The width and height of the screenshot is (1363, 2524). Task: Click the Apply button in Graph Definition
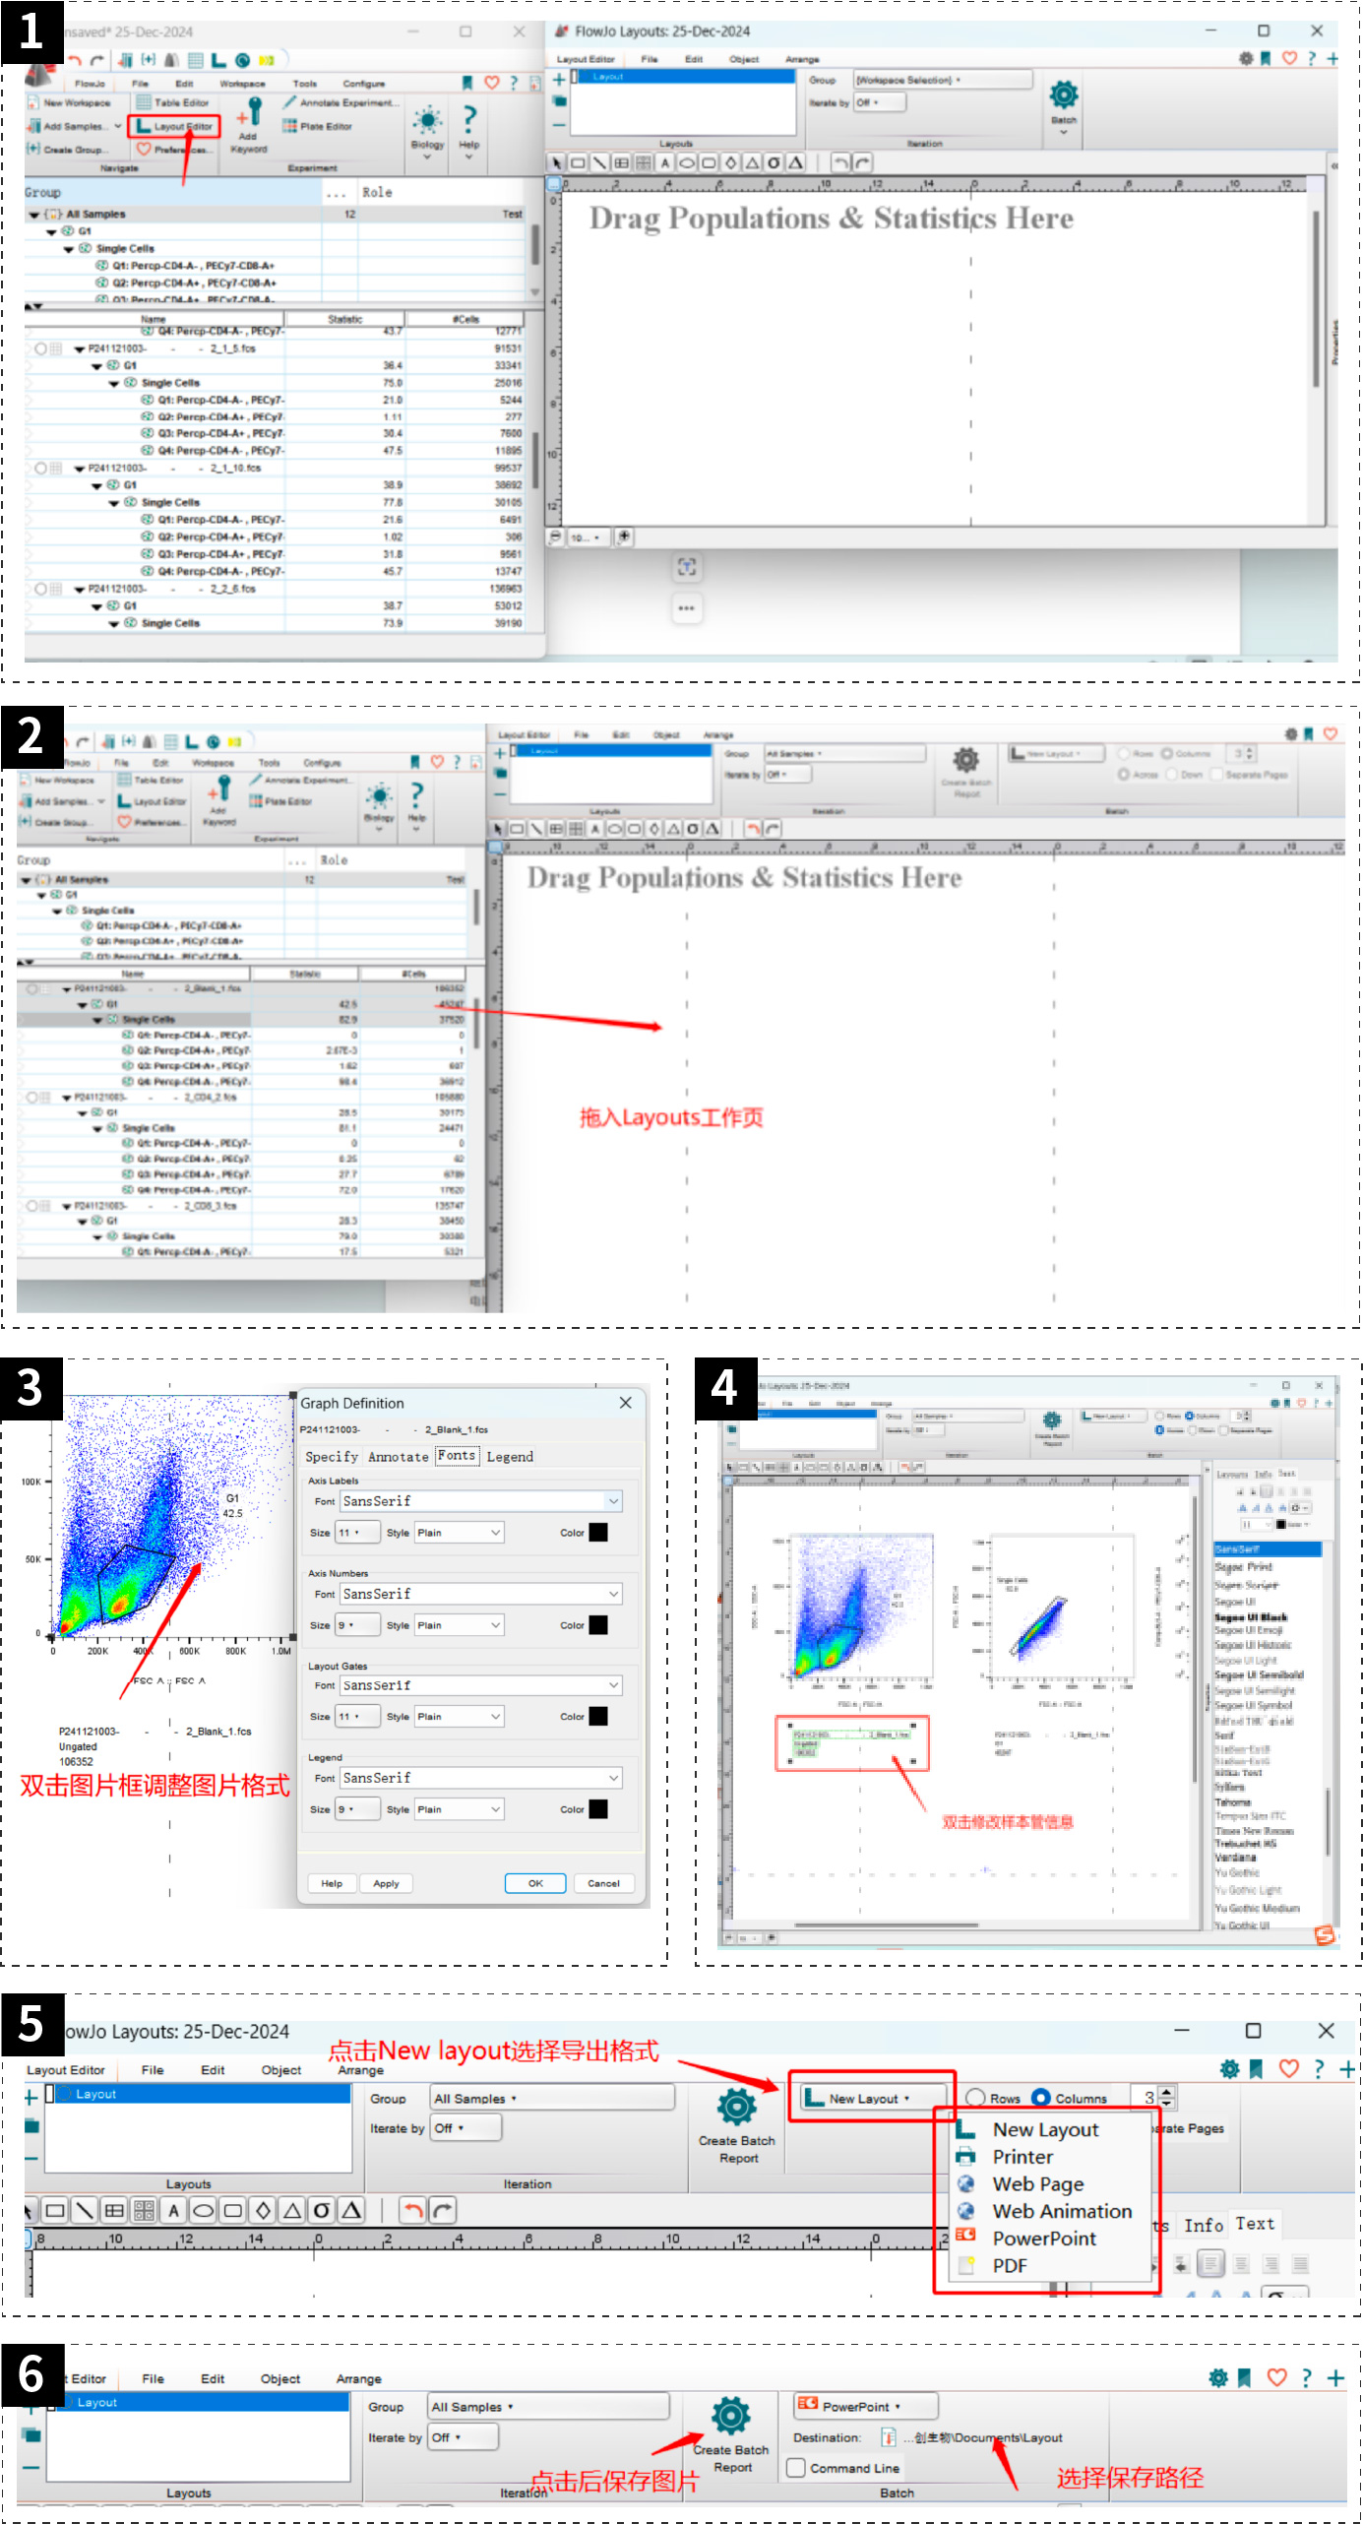point(386,1883)
